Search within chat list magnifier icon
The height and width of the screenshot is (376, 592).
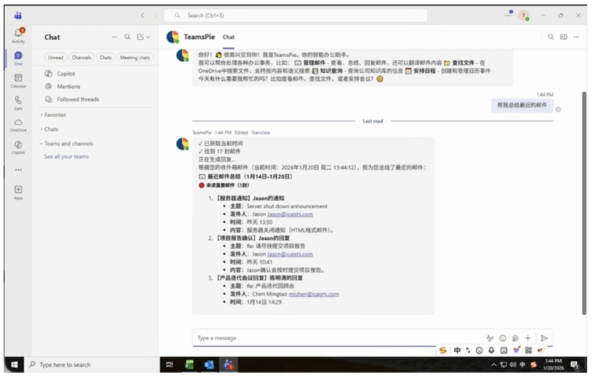[127, 37]
